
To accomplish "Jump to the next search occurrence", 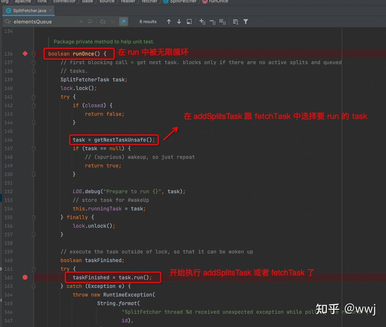I will click(179, 21).
